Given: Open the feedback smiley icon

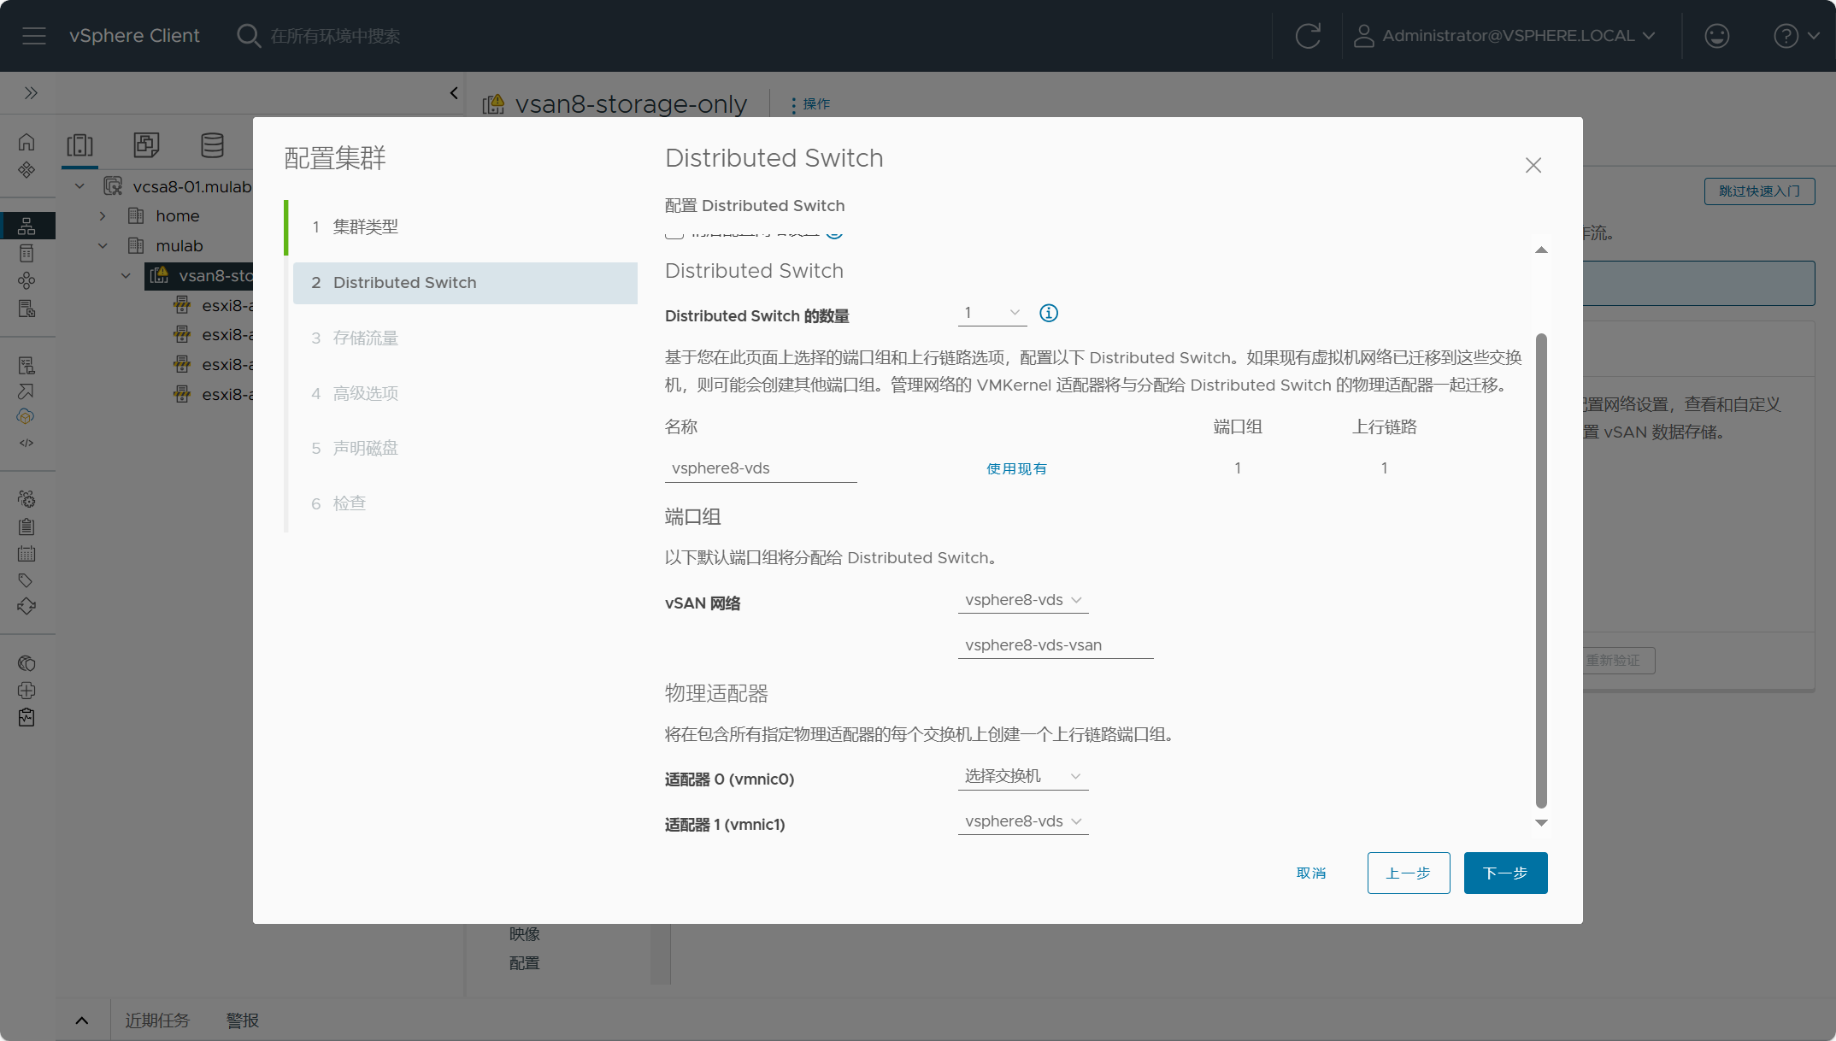Looking at the screenshot, I should pos(1716,36).
